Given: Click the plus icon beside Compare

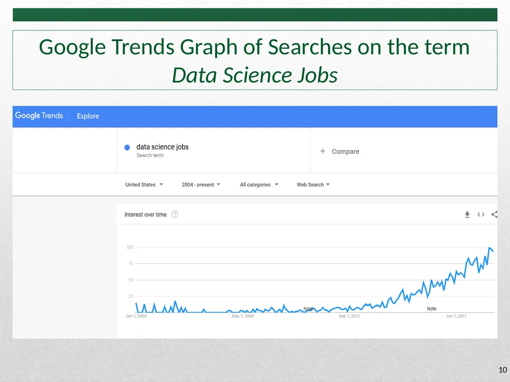Looking at the screenshot, I should [x=323, y=151].
